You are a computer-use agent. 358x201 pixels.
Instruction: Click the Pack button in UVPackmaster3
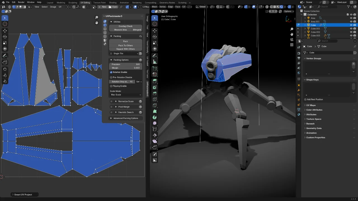tap(125, 41)
